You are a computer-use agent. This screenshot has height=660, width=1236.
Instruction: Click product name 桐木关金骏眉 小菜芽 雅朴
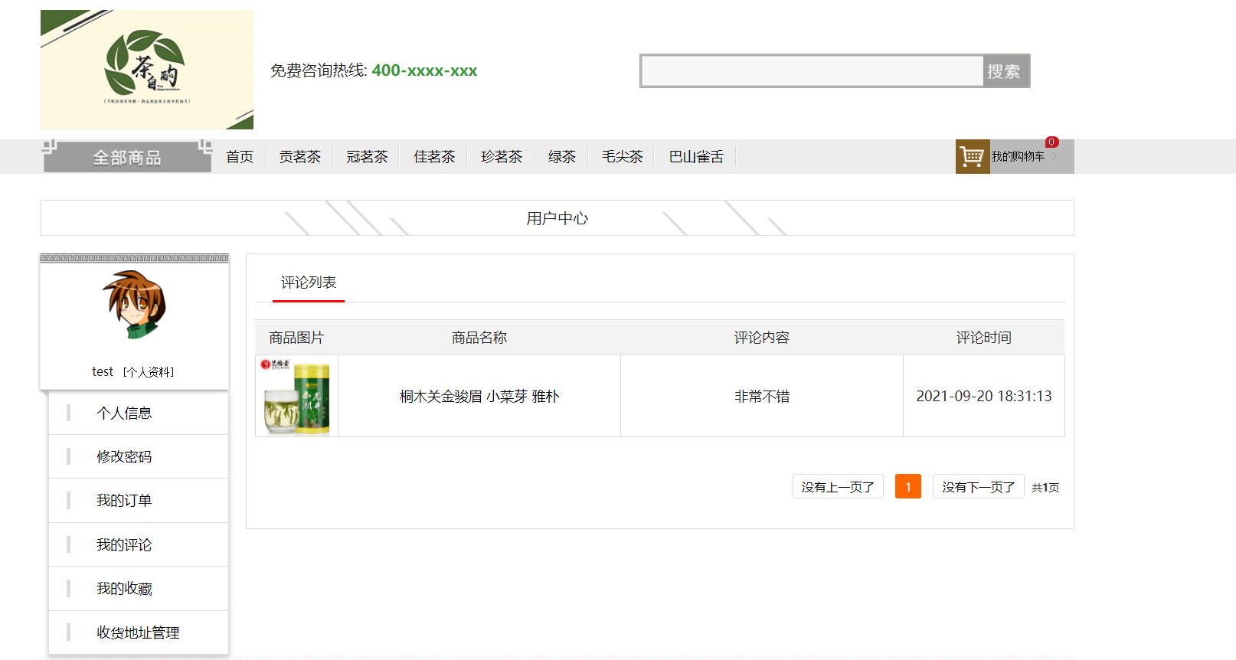(x=479, y=397)
